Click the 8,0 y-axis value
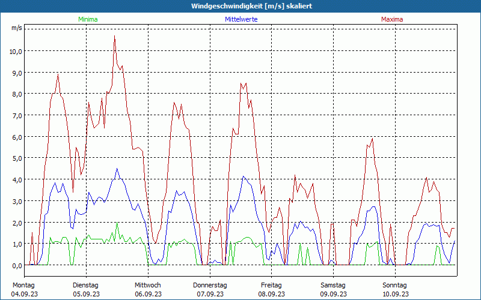This screenshot has height=300, width=481. [17, 94]
